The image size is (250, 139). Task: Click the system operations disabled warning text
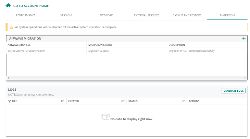click(x=66, y=27)
